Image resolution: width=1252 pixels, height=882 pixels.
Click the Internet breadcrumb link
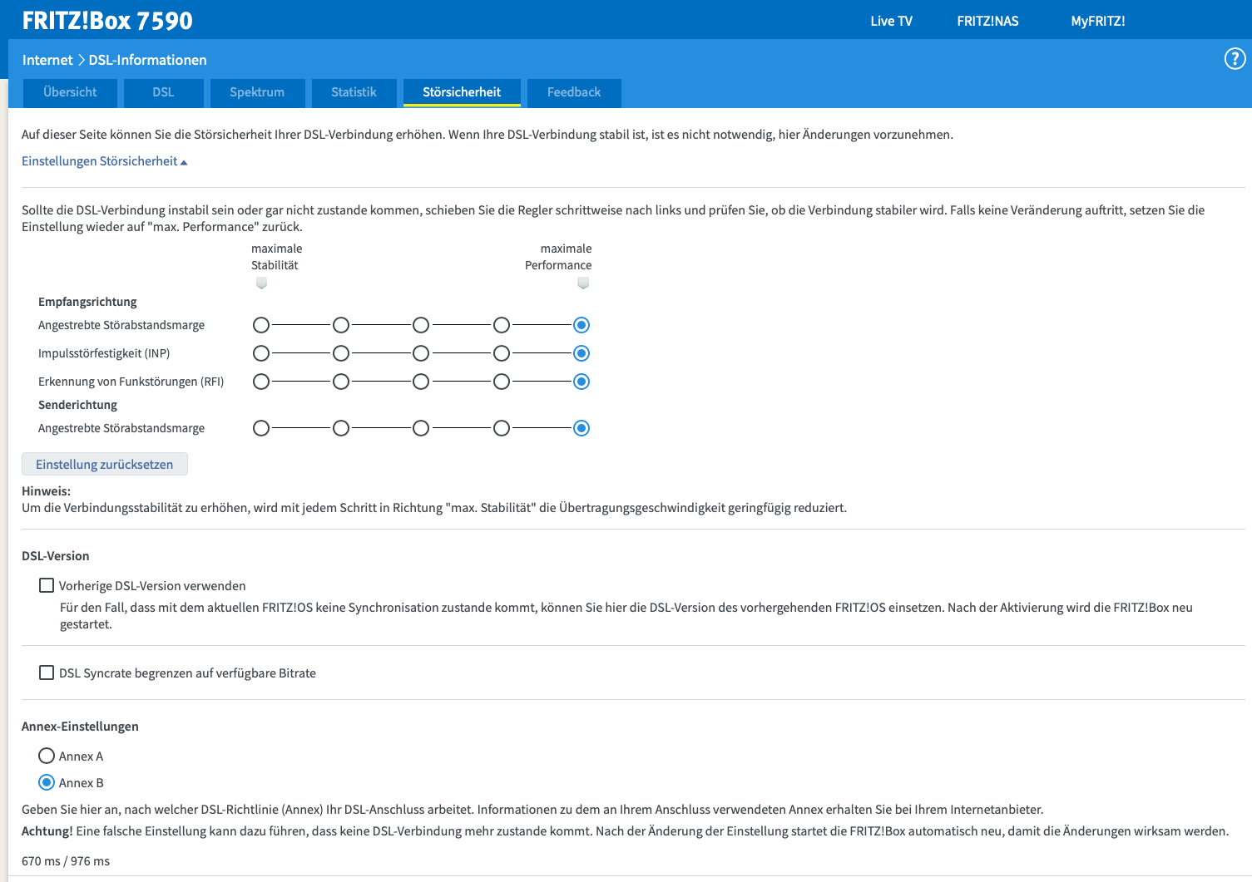(47, 60)
